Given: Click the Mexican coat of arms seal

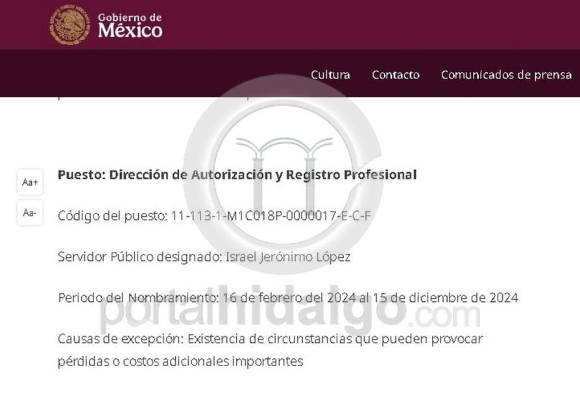Looking at the screenshot, I should click(69, 25).
